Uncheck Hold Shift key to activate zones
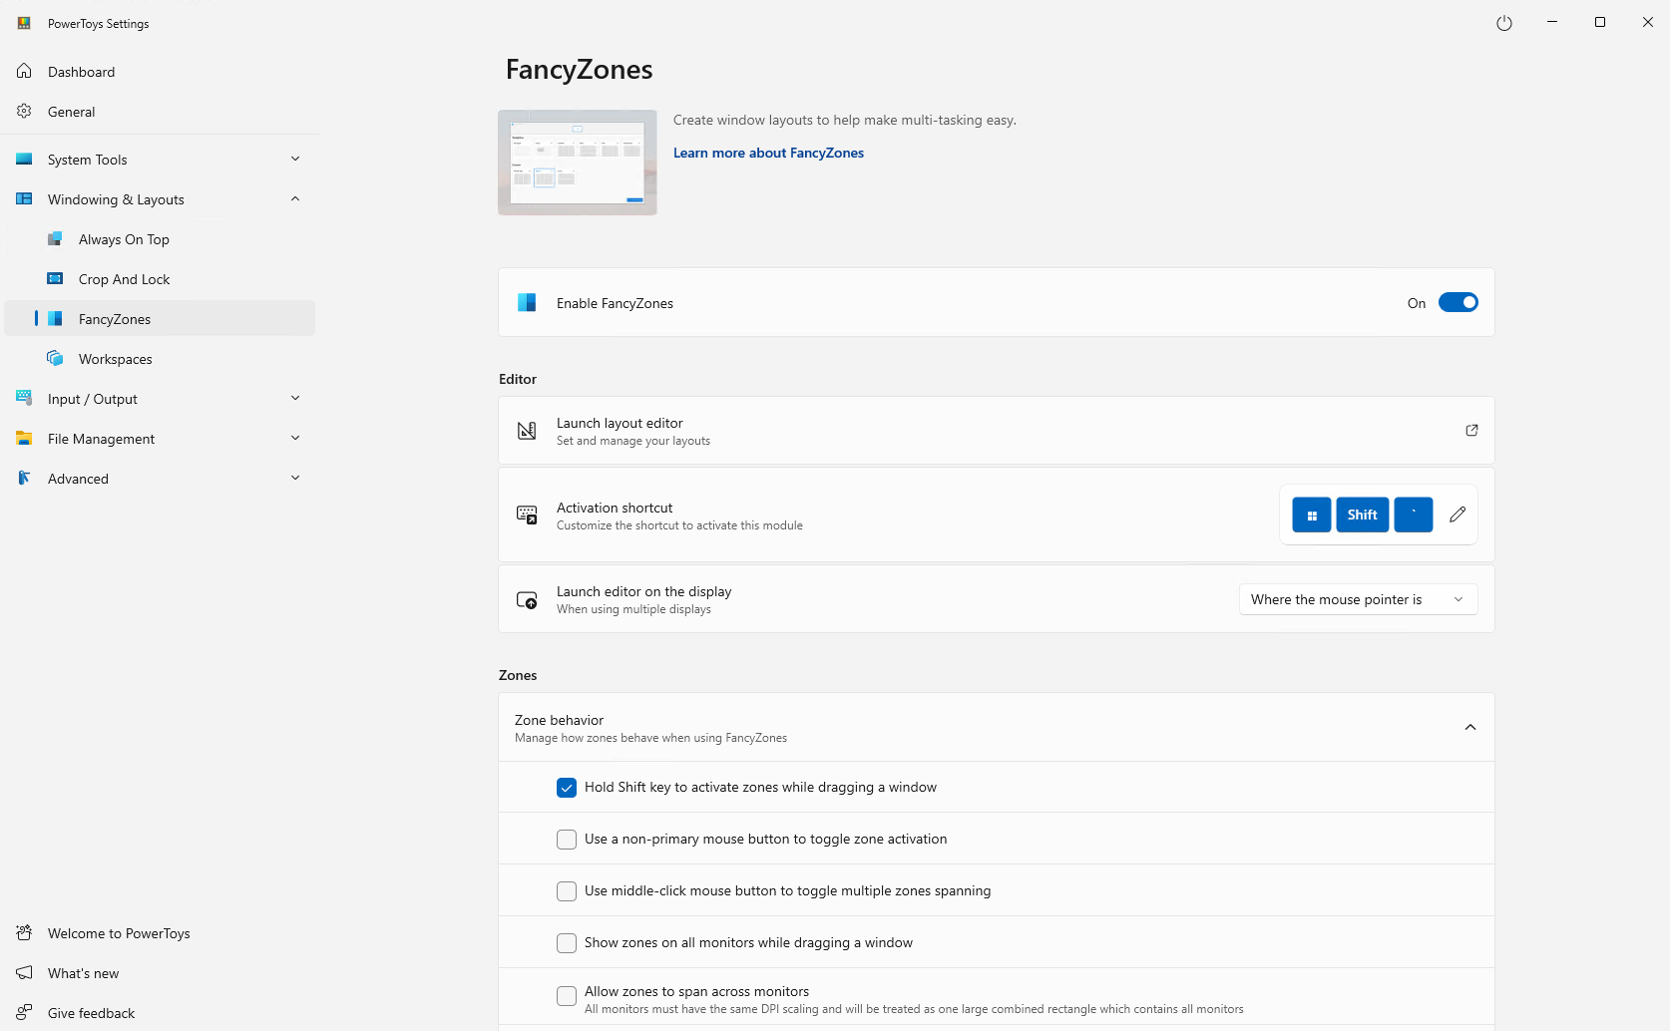Image resolution: width=1670 pixels, height=1031 pixels. click(567, 788)
